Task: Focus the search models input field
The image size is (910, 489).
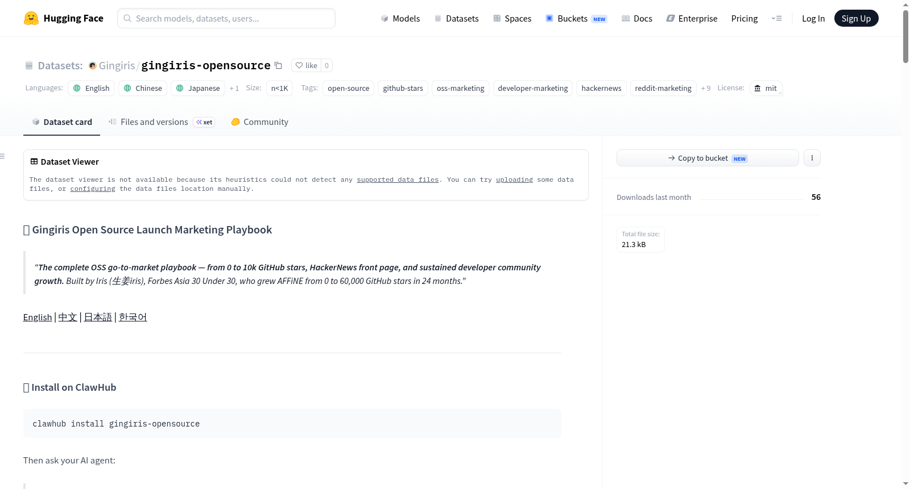Action: pos(226,18)
